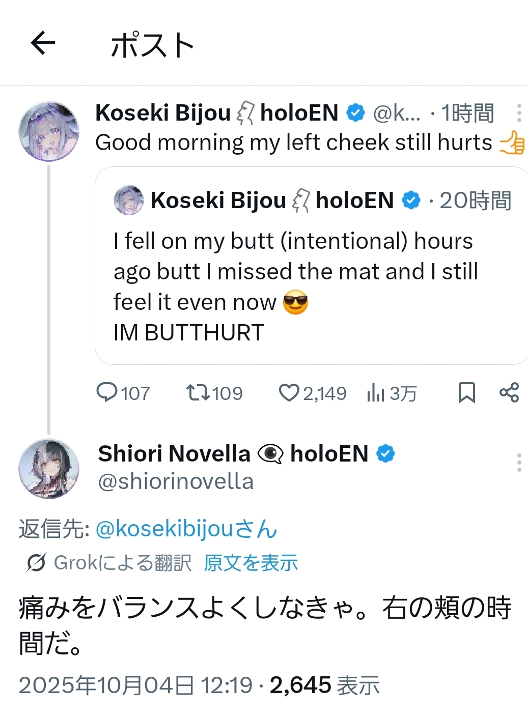
Task: Open Koseki Bijou's profile avatar
Action: point(49,131)
